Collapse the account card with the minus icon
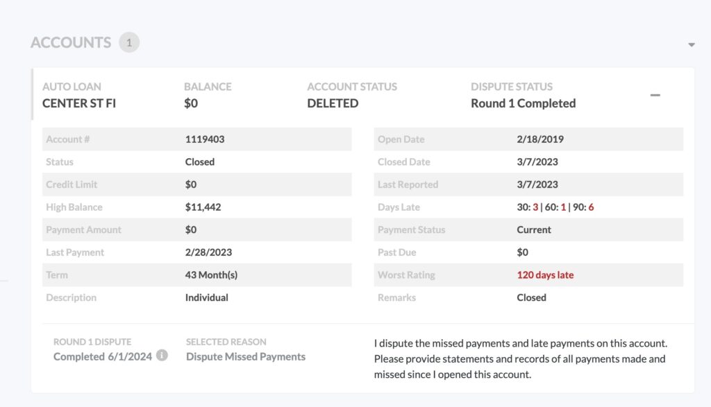 pos(655,95)
